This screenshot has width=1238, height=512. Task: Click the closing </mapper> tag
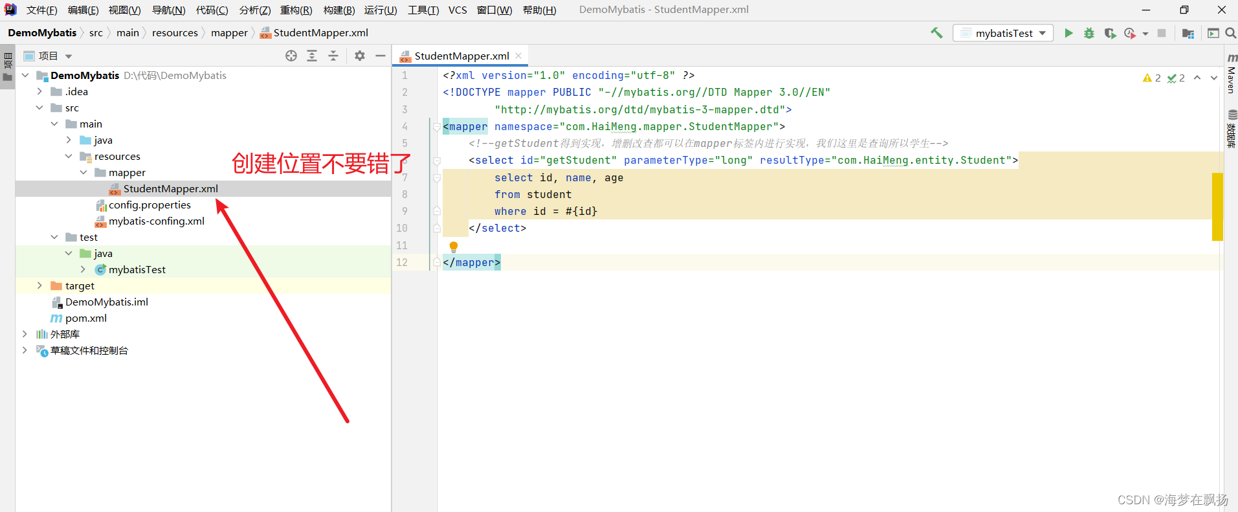click(x=471, y=262)
